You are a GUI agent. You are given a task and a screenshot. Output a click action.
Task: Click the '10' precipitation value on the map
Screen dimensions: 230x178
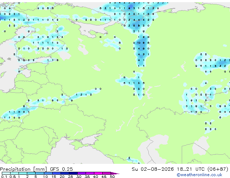point(139,43)
